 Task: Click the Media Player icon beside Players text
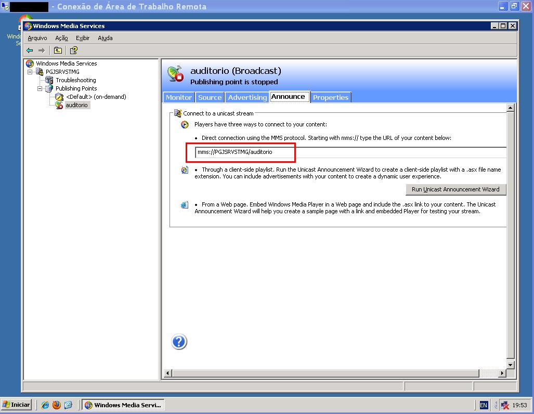coord(185,125)
